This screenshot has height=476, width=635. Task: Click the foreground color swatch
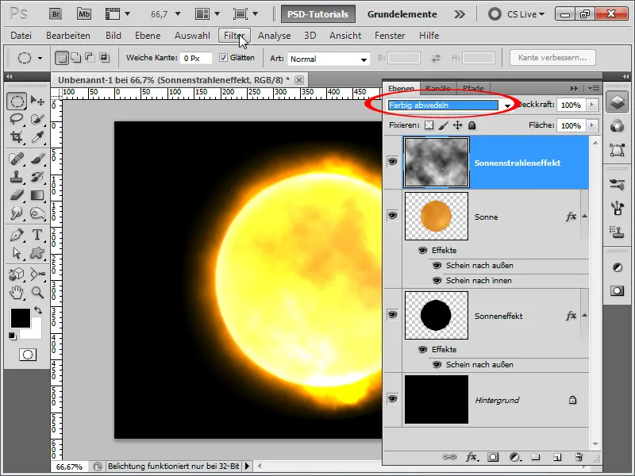[x=21, y=318]
